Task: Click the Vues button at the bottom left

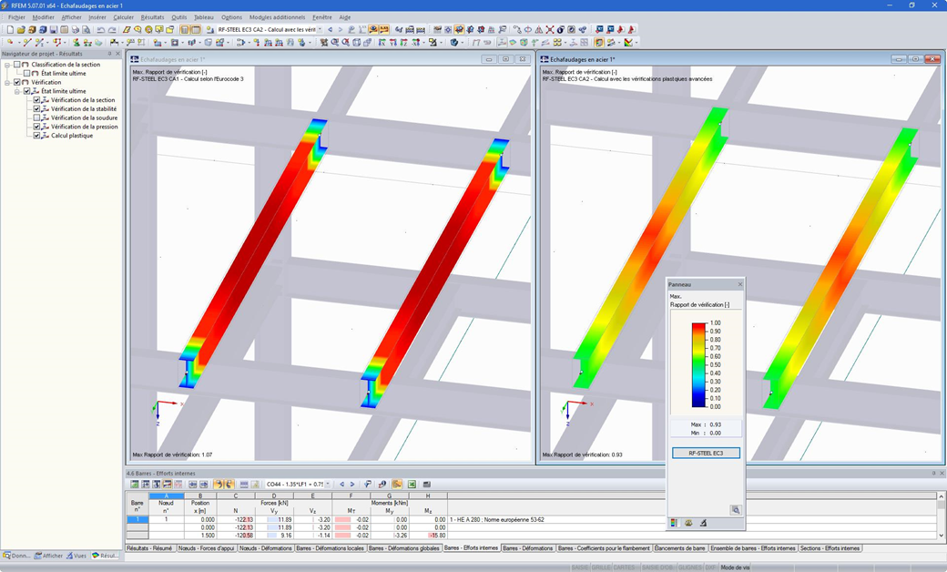Action: click(x=79, y=555)
